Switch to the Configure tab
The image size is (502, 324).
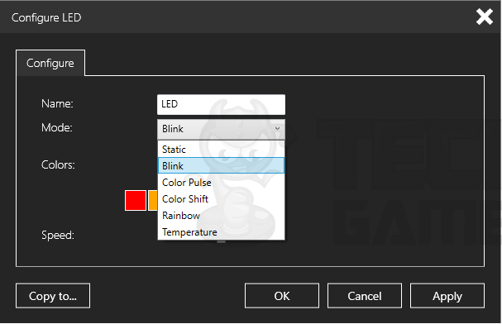point(50,63)
